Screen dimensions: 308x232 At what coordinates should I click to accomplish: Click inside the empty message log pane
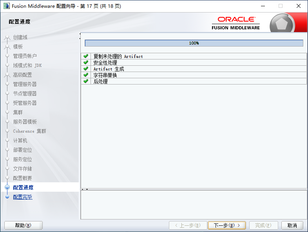pos(194,205)
